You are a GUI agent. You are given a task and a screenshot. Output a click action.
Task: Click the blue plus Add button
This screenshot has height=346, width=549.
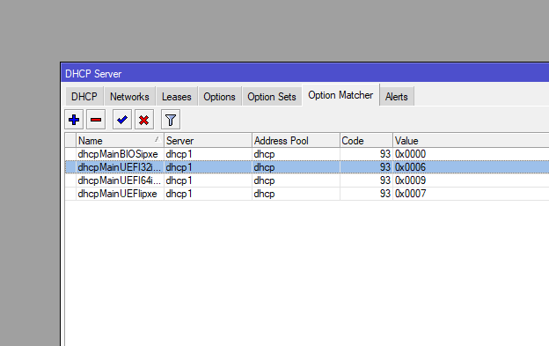[x=74, y=120]
